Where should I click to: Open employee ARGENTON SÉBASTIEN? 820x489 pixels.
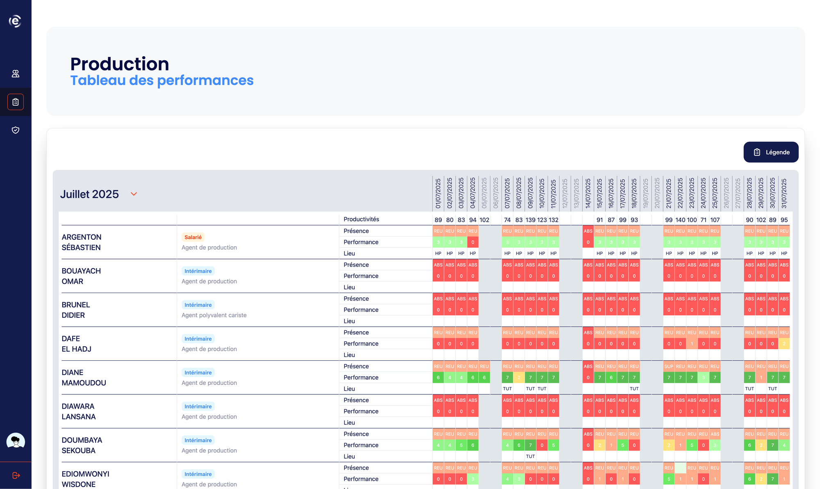[81, 242]
